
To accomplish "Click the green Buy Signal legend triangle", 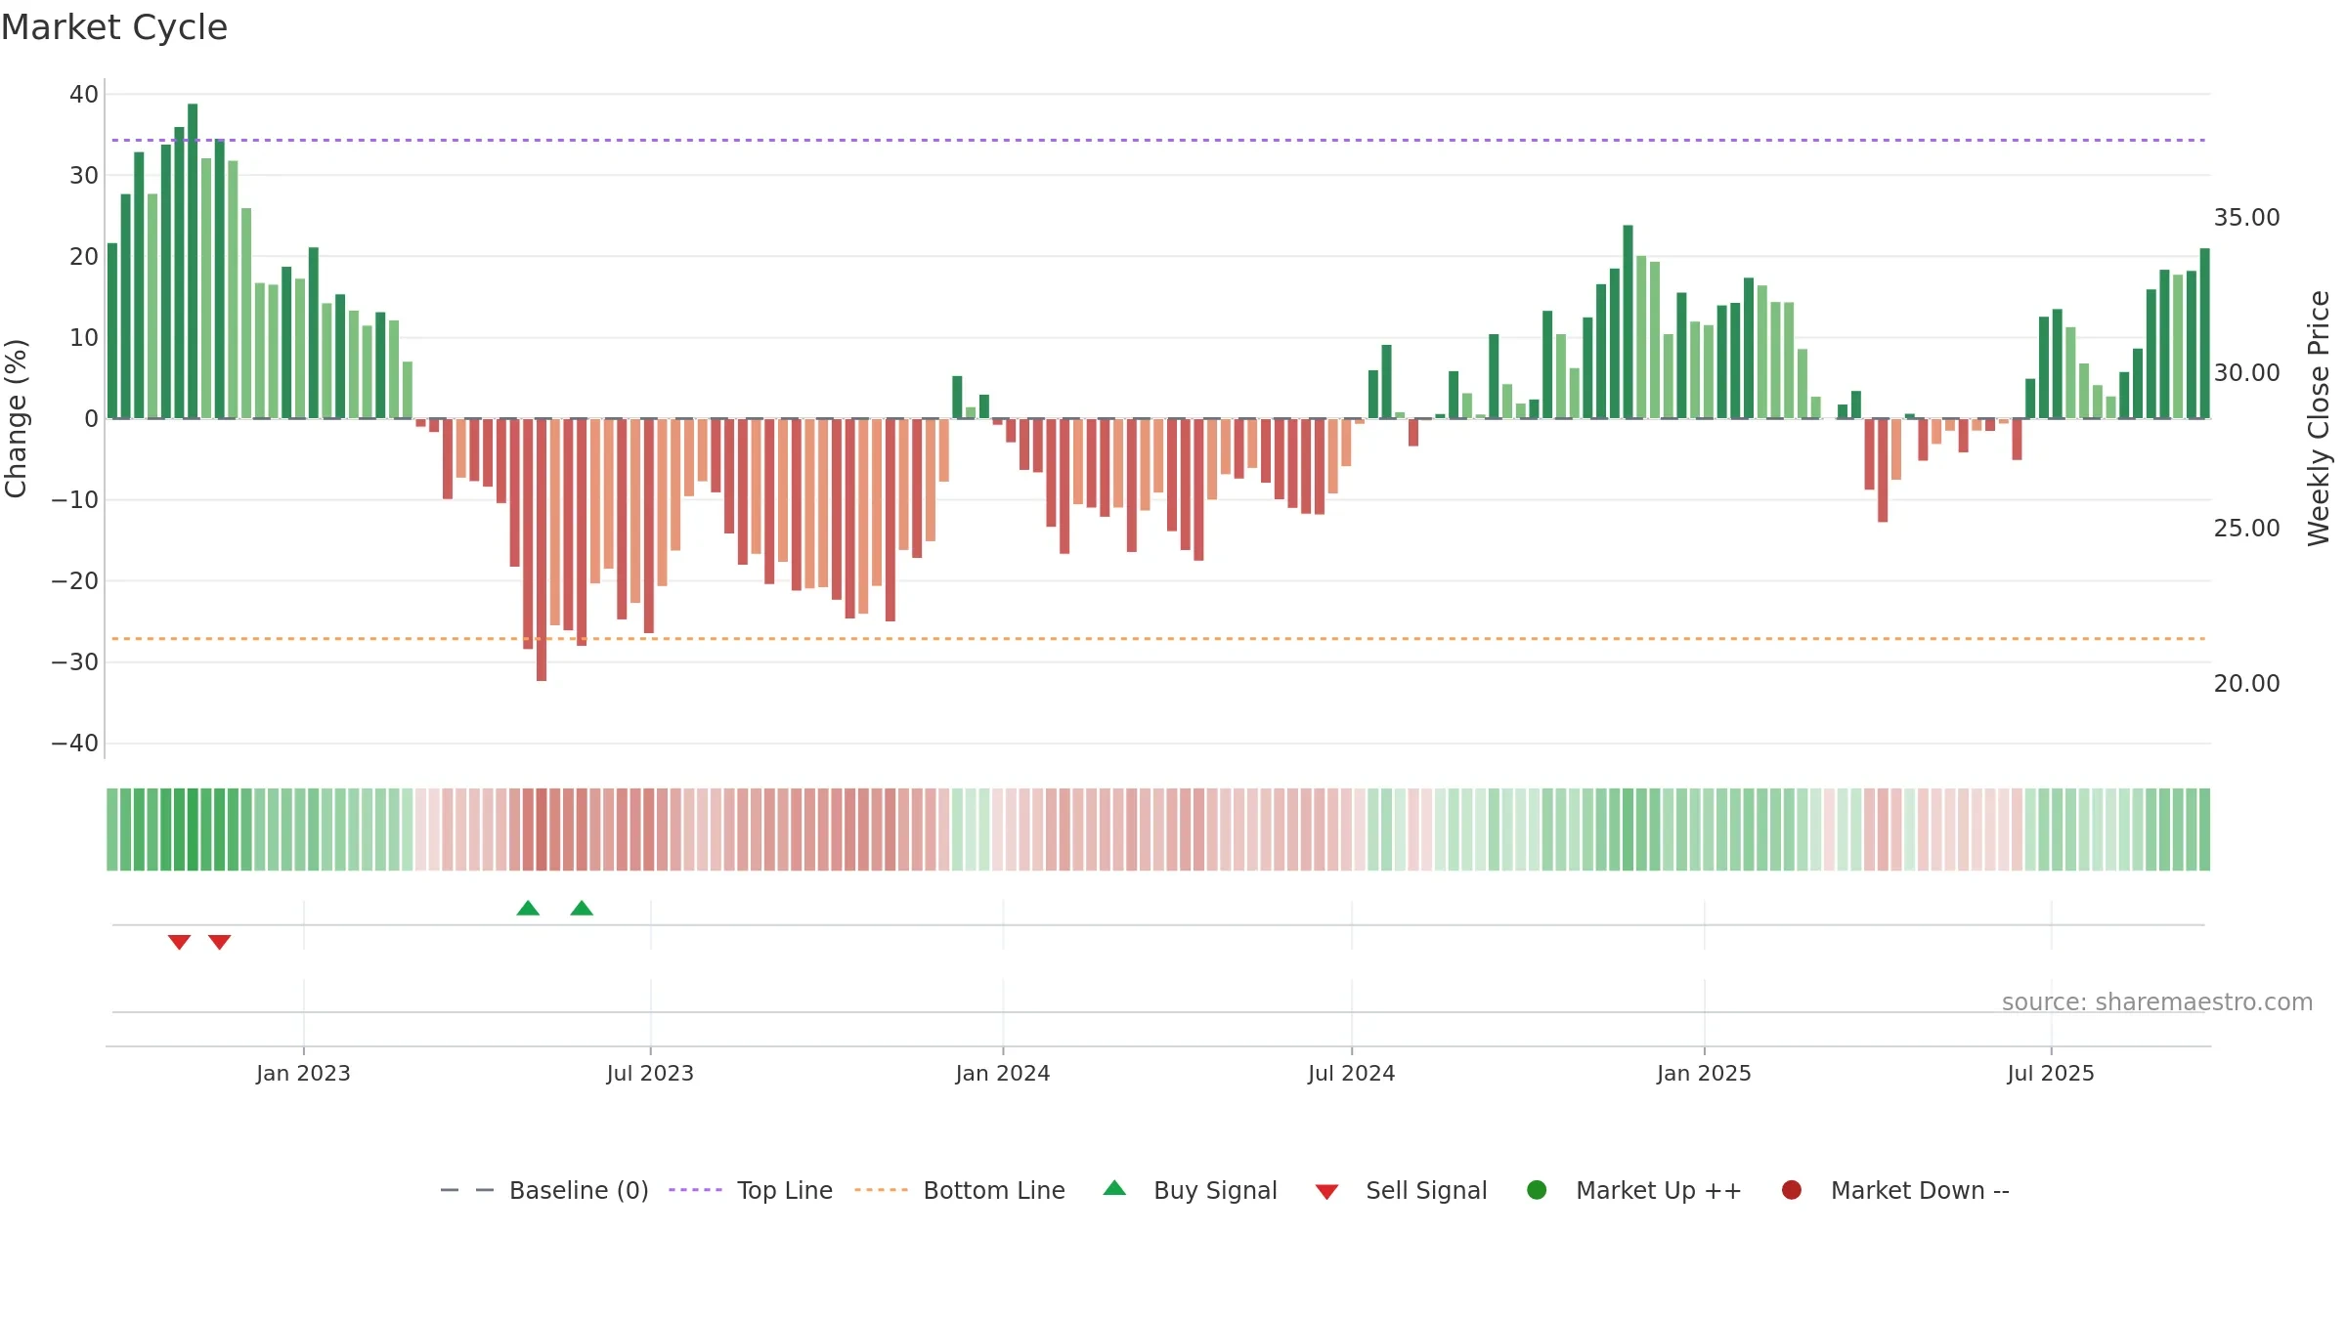I will [1114, 1188].
